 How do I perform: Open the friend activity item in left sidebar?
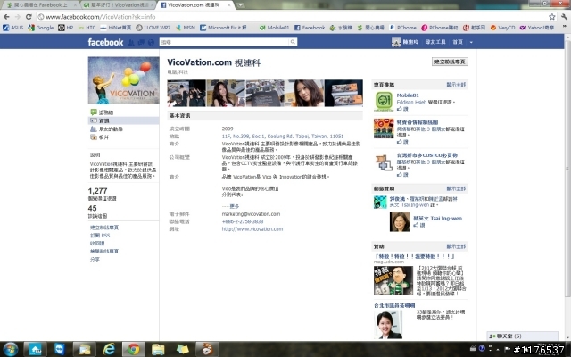[106, 129]
